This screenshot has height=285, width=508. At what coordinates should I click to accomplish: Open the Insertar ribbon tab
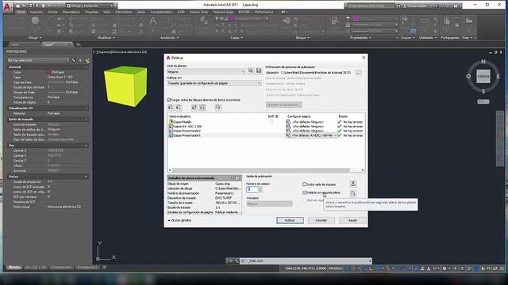[x=37, y=12]
